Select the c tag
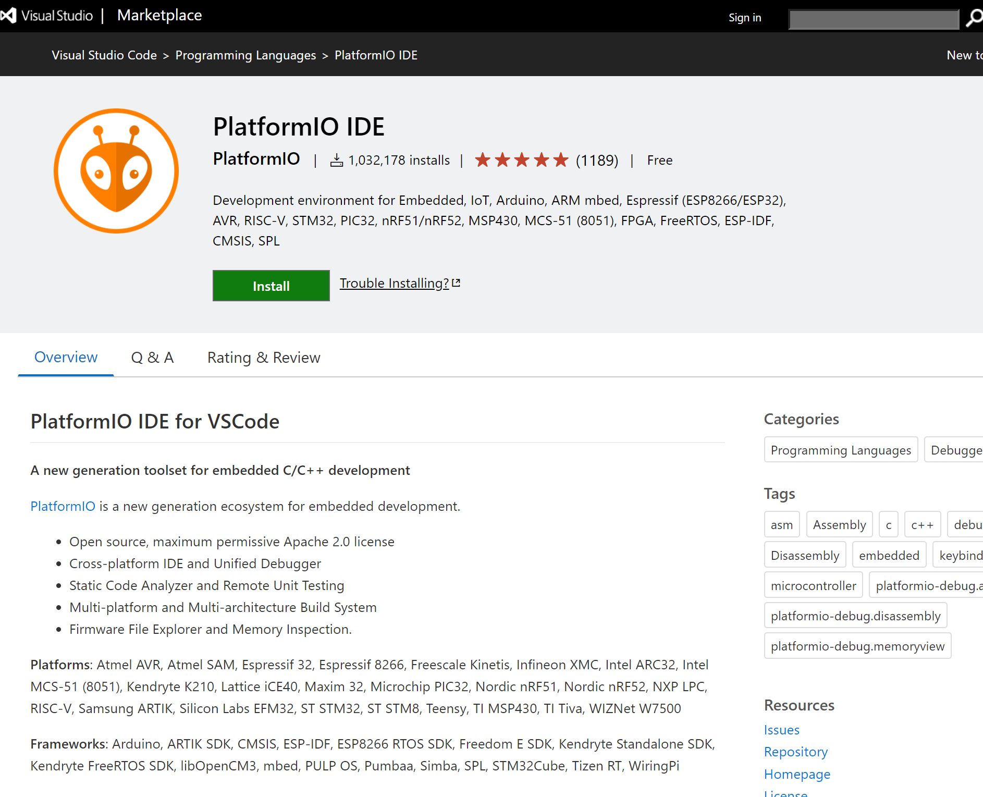The height and width of the screenshot is (797, 983). tap(889, 524)
